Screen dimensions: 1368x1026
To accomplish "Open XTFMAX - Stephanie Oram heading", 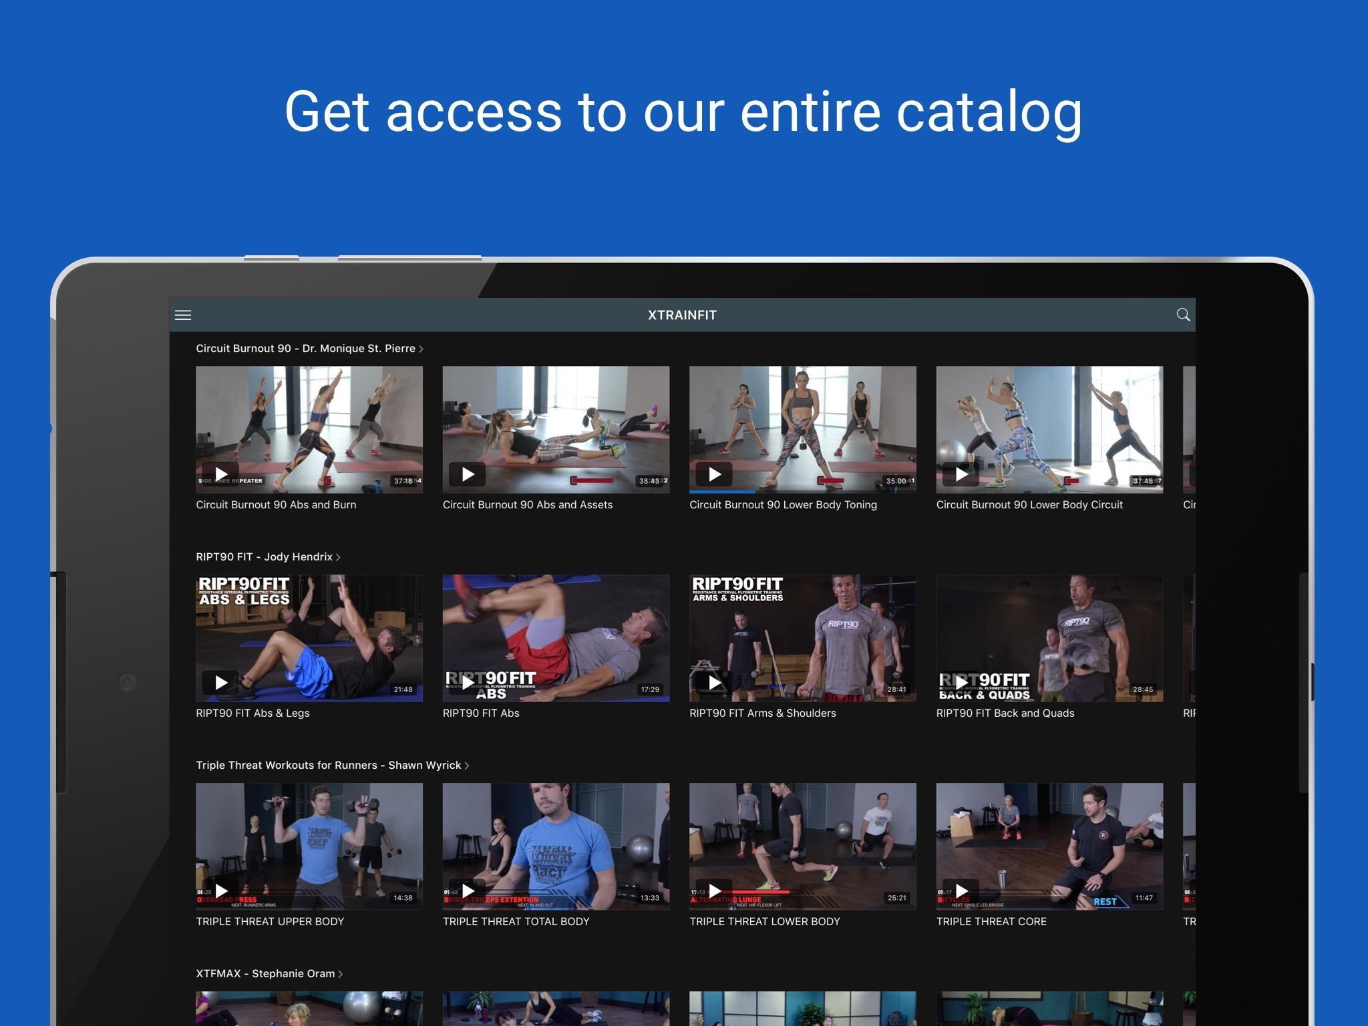I will pyautogui.click(x=265, y=974).
